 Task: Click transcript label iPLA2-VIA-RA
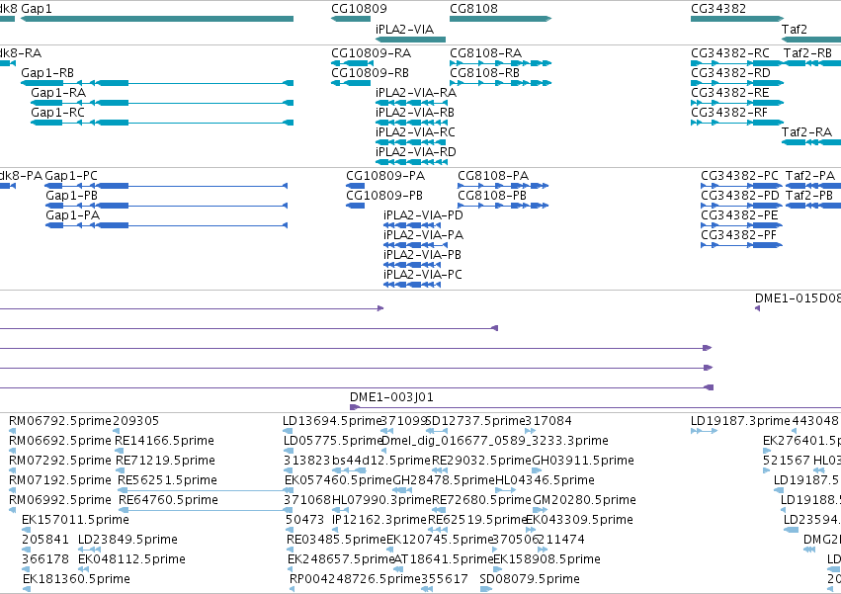[x=416, y=92]
